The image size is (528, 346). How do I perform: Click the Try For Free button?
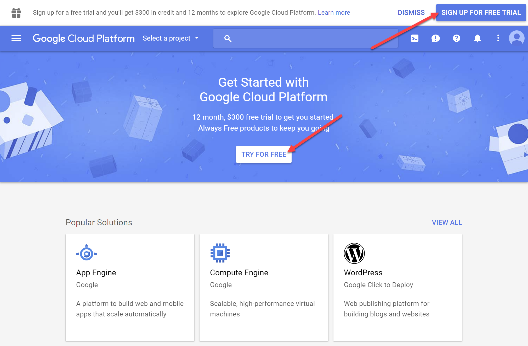(x=264, y=154)
